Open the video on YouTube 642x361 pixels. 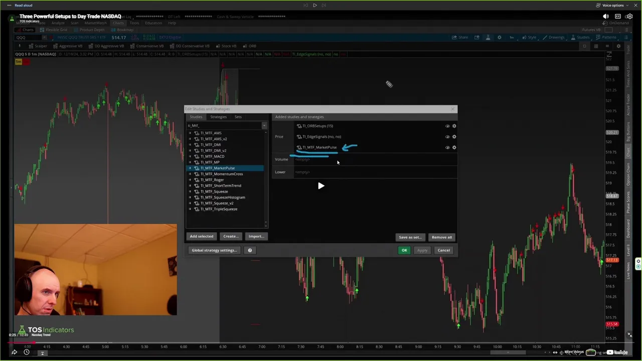point(617,352)
